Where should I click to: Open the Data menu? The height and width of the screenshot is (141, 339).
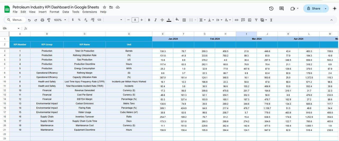(x=66, y=12)
